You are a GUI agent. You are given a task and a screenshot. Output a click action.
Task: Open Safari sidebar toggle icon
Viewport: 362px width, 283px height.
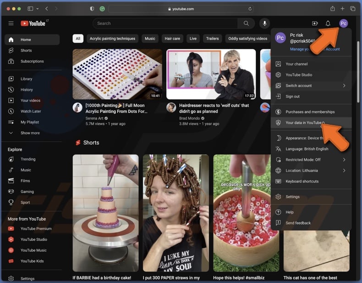coord(30,9)
